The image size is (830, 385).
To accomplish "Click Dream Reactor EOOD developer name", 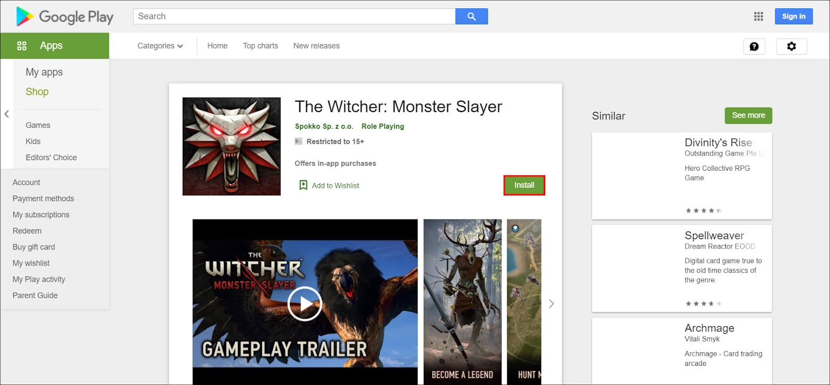I will (720, 246).
